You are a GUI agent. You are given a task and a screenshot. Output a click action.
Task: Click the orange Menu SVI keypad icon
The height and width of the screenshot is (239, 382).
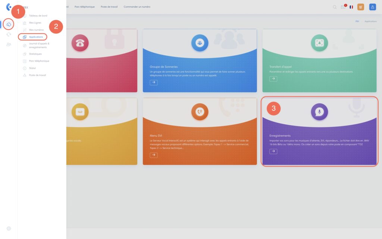click(200, 112)
